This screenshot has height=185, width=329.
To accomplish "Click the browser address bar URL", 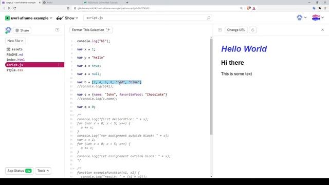I will click(x=113, y=8).
